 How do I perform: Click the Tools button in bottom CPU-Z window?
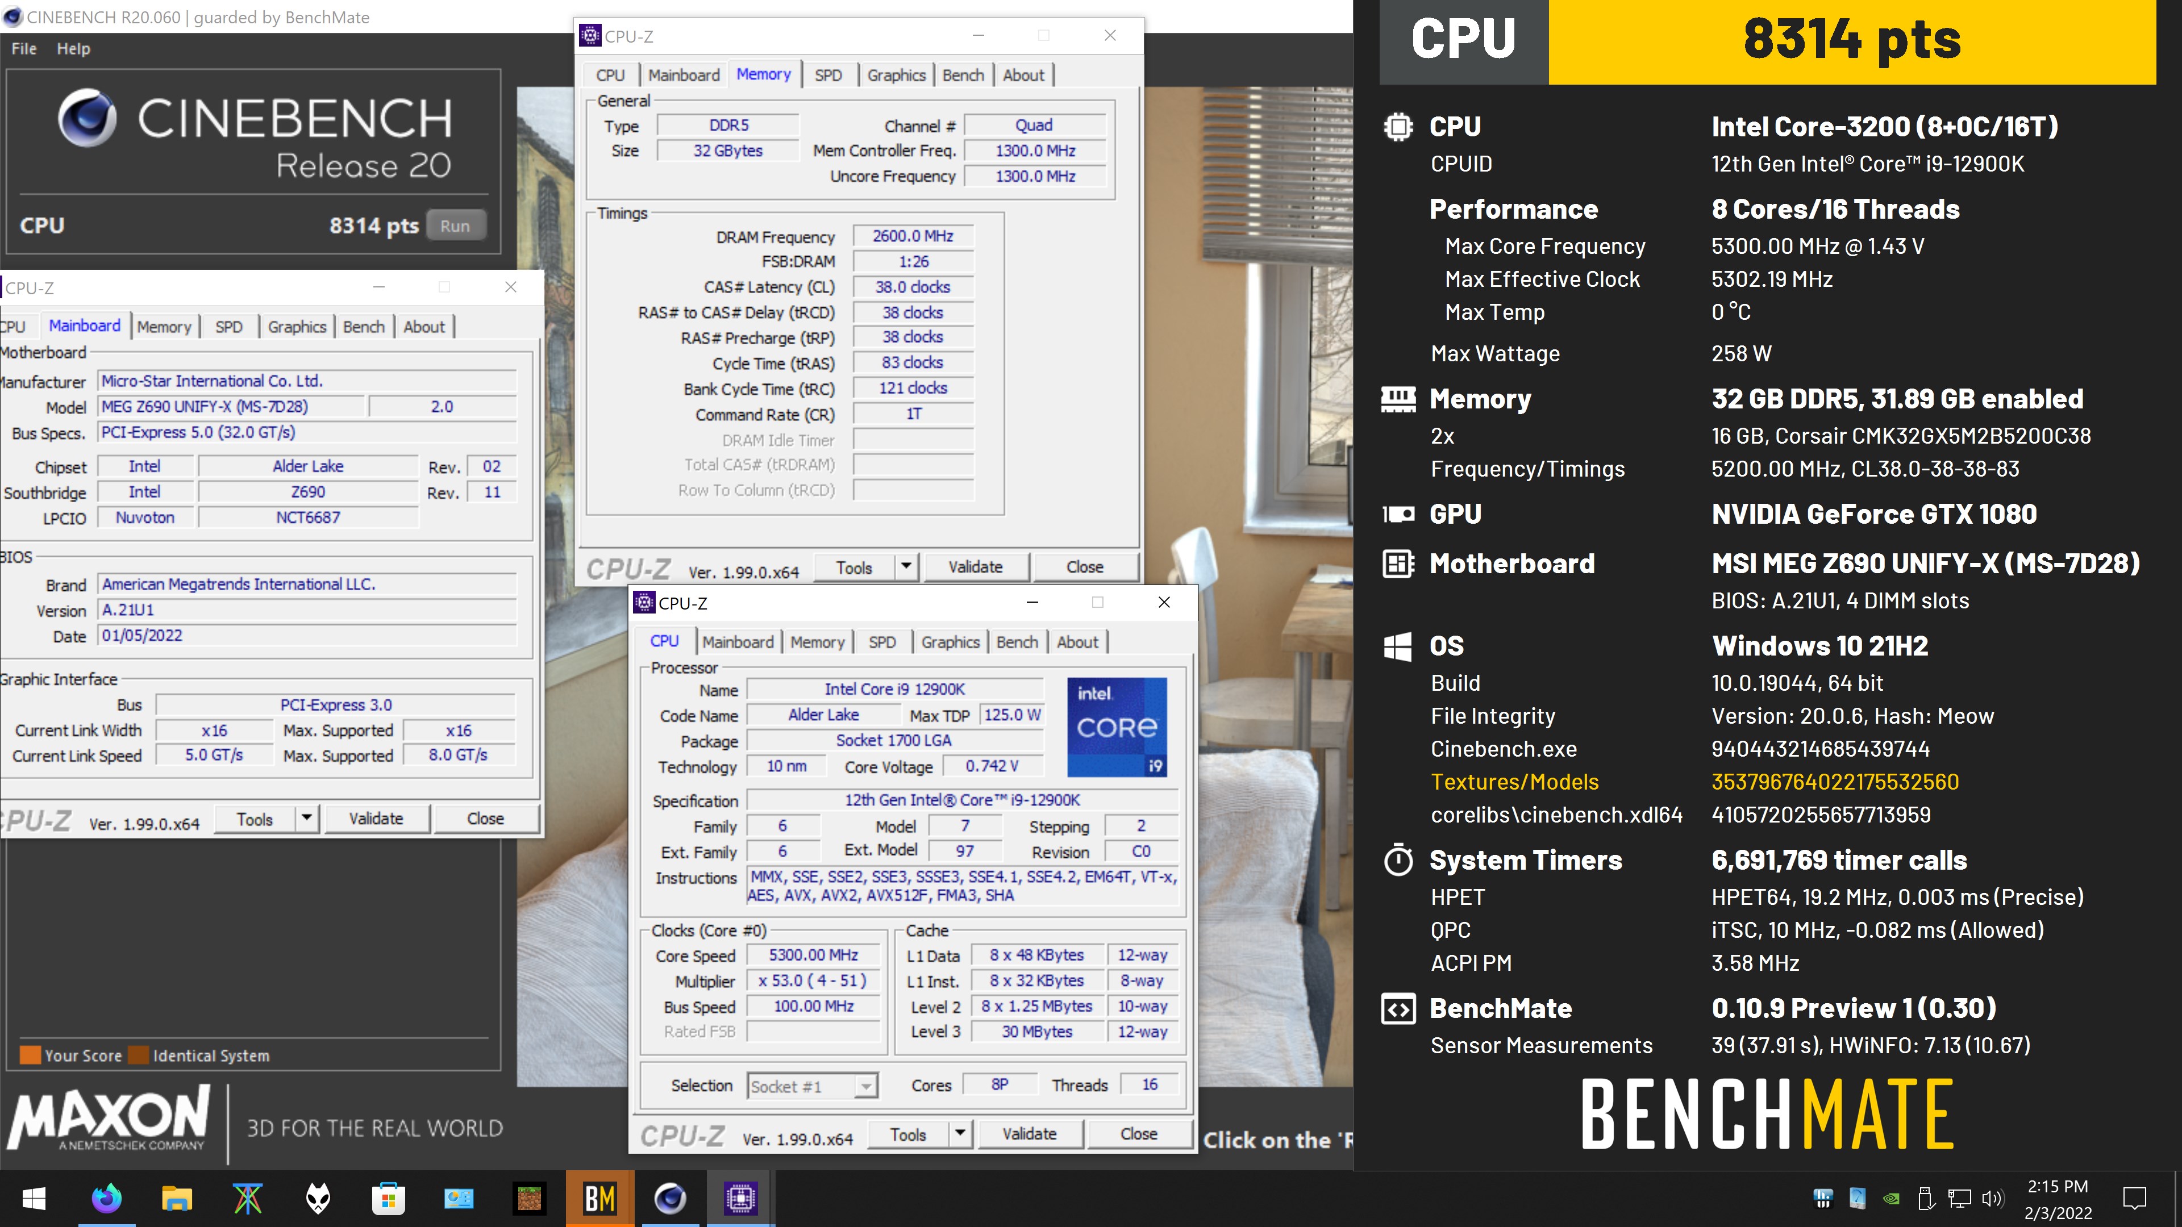(x=908, y=1134)
